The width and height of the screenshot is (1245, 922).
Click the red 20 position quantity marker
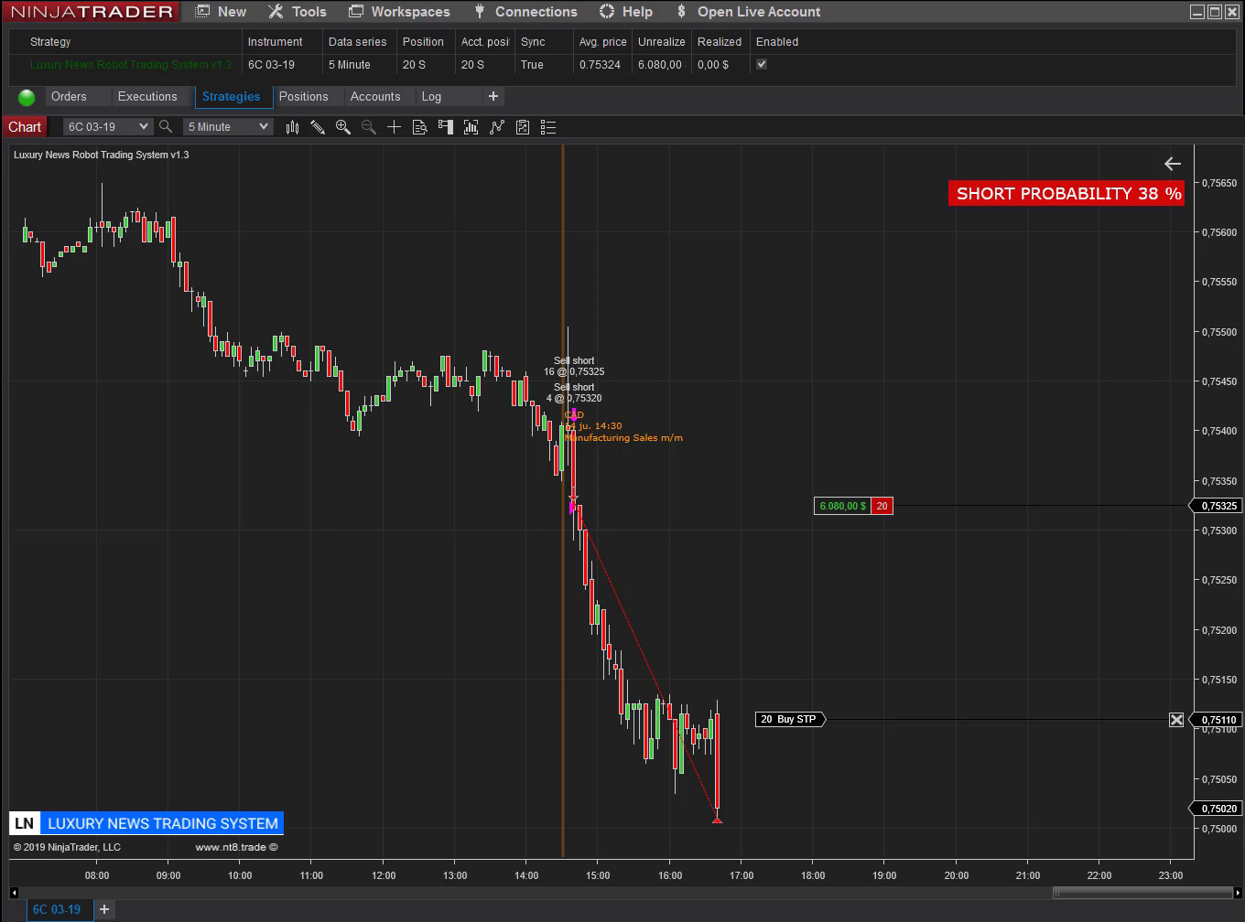coord(882,506)
